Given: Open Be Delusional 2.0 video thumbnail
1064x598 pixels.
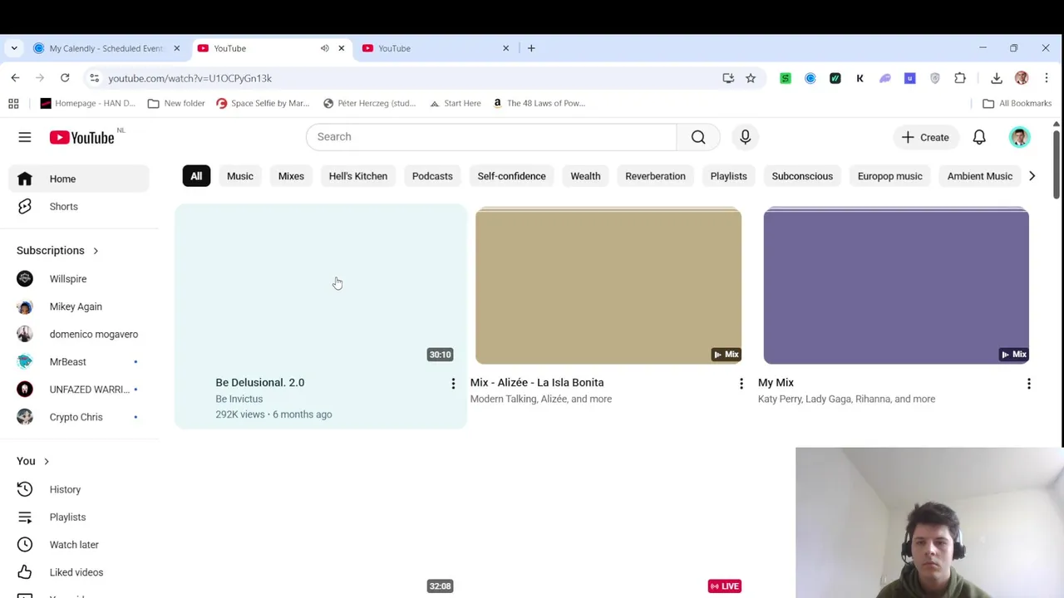Looking at the screenshot, I should point(321,286).
